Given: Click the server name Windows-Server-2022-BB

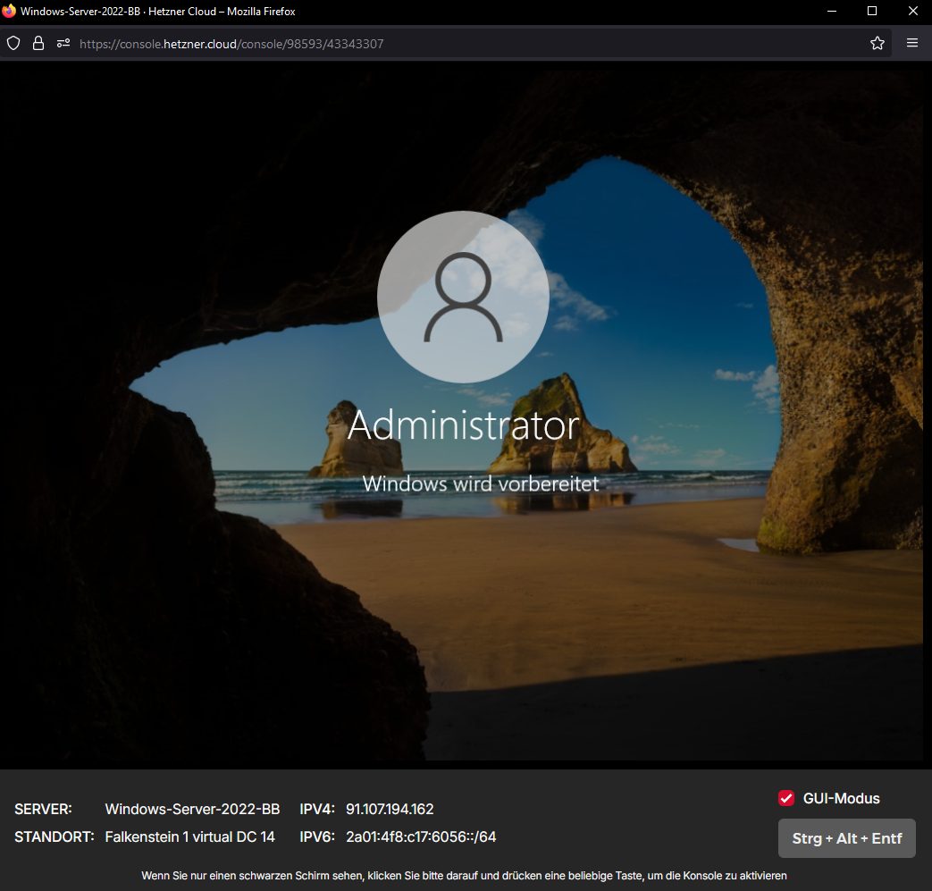Looking at the screenshot, I should click(x=192, y=809).
